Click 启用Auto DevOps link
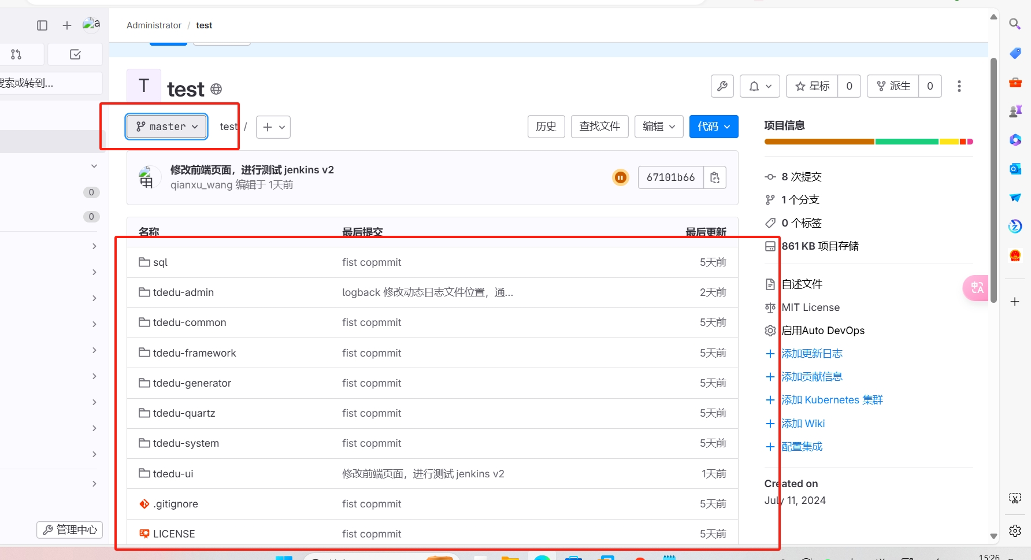The height and width of the screenshot is (560, 1031). tap(823, 331)
